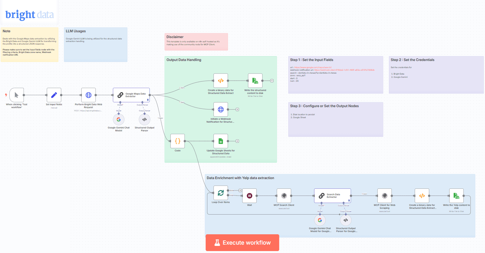This screenshot has height=253, width=485.
Task: Open the Google Gemini Chat Model sub-node
Action: pyautogui.click(x=119, y=119)
